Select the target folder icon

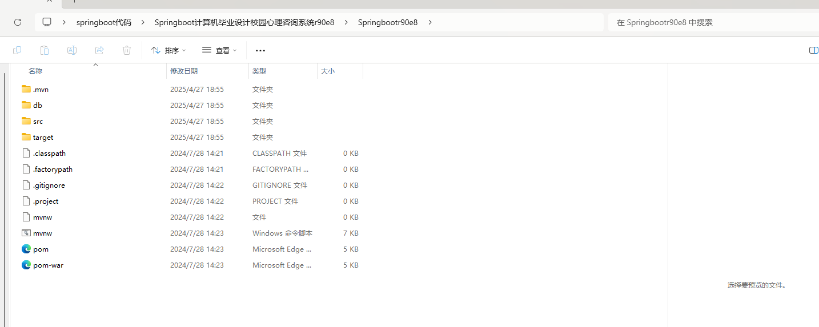tap(26, 137)
